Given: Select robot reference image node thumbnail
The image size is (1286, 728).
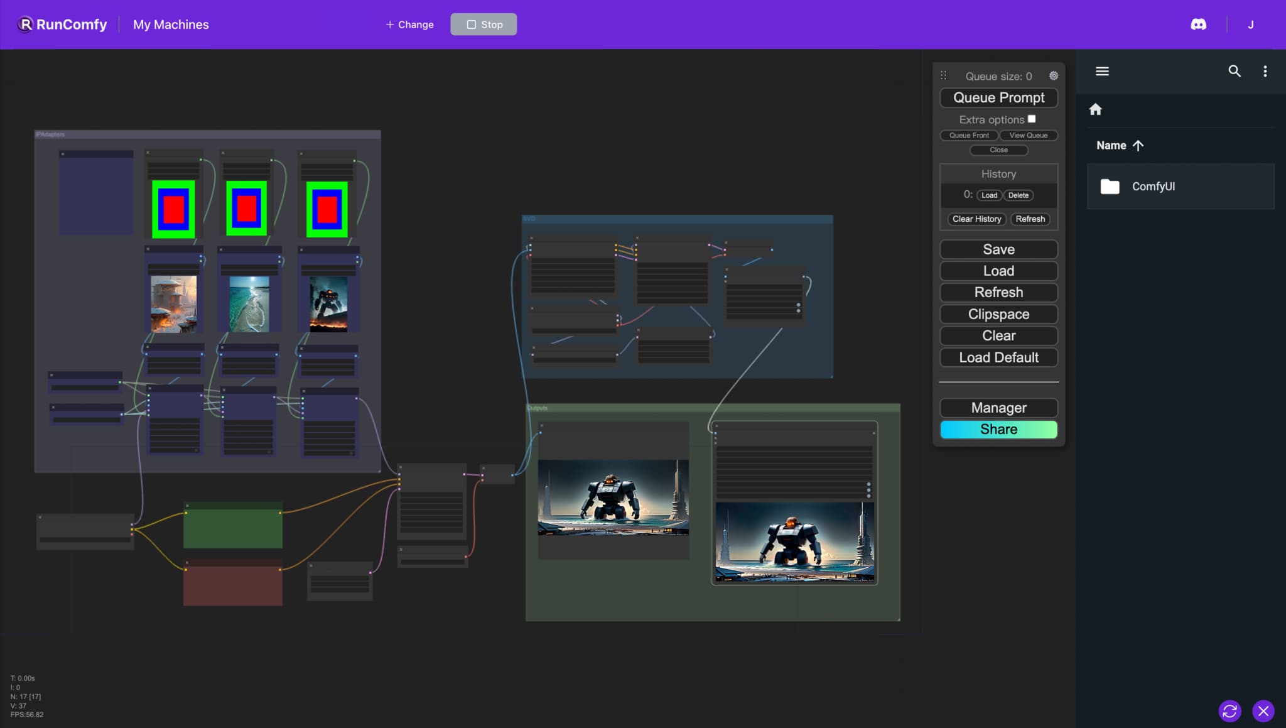Looking at the screenshot, I should [x=328, y=305].
